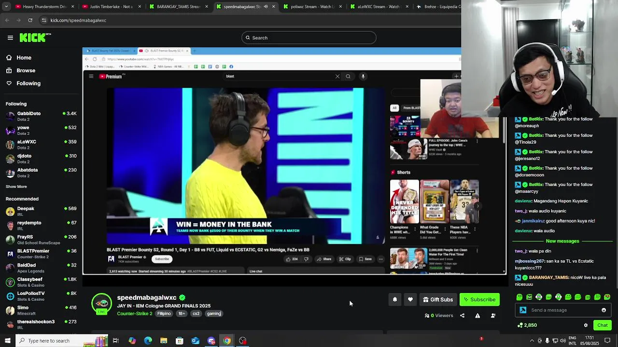Toggle the follow heart button

point(410,300)
